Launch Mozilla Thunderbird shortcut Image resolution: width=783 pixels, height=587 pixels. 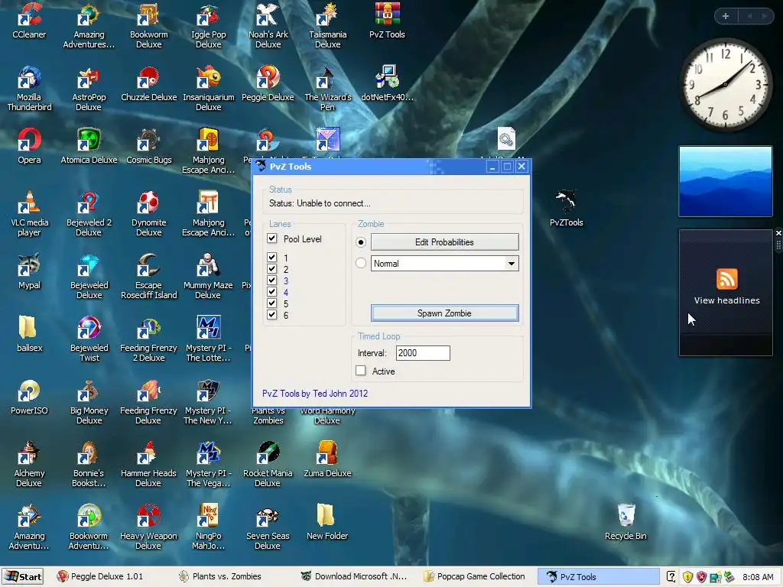pos(29,88)
